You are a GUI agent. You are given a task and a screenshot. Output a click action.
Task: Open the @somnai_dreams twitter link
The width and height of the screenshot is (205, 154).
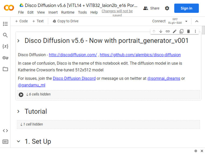pos(164,78)
